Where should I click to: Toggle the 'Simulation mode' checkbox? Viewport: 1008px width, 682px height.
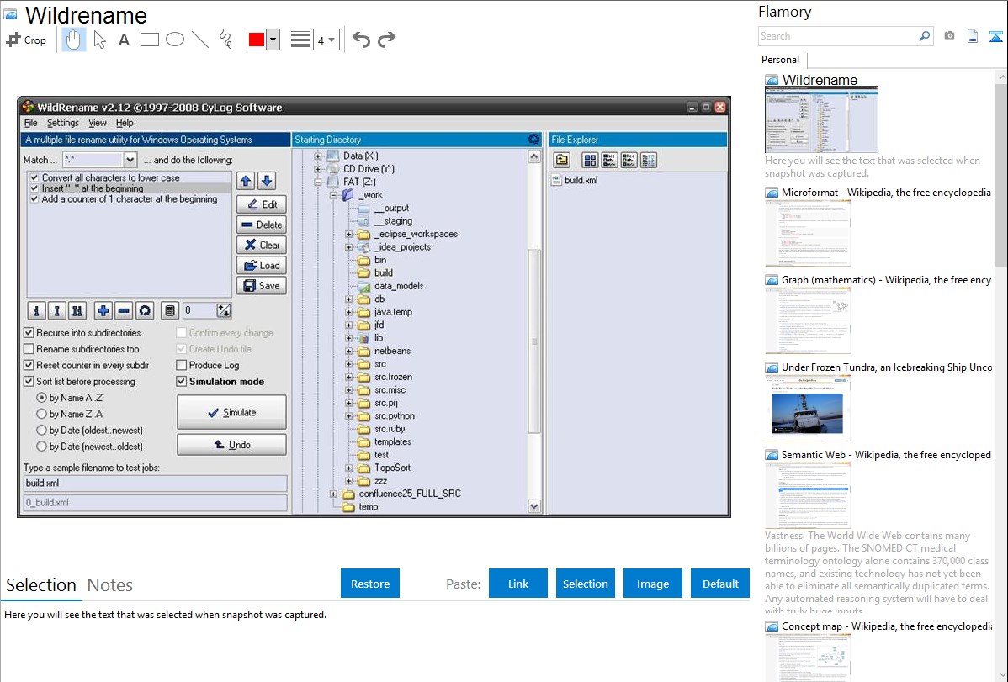point(181,381)
